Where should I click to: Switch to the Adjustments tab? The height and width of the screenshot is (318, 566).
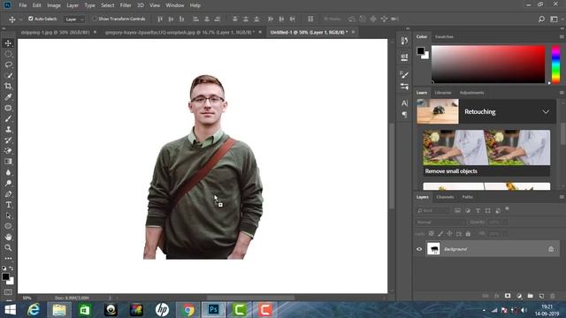[x=471, y=93]
